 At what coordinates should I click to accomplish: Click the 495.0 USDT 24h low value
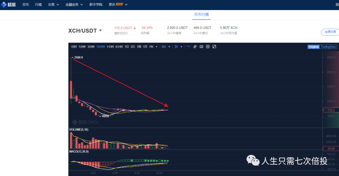[x=202, y=28]
